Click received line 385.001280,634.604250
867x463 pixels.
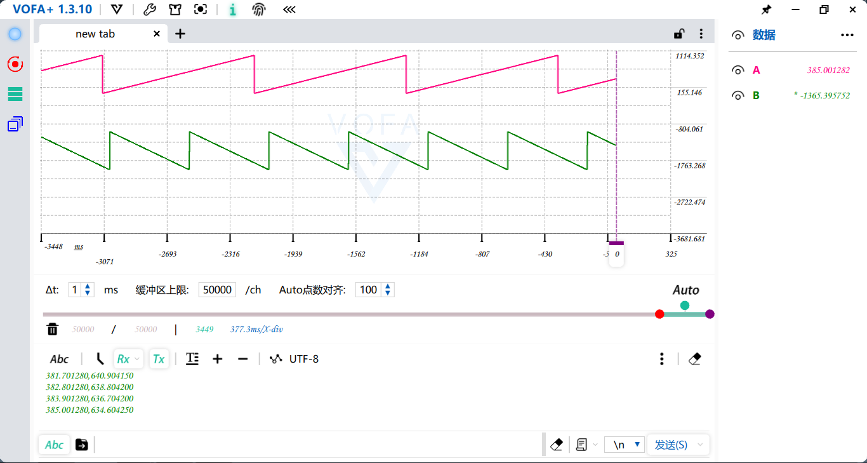click(89, 410)
